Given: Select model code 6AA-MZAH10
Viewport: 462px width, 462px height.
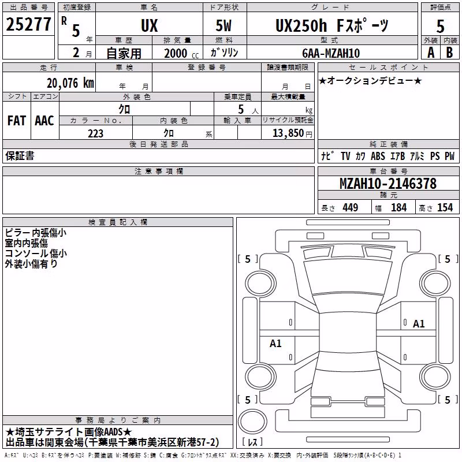Looking at the screenshot, I should pos(331,53).
